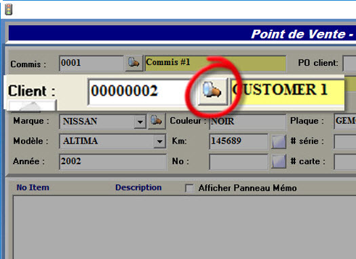The image size is (356, 259).
Task: Click the square button beside No field
Action: pyautogui.click(x=279, y=161)
